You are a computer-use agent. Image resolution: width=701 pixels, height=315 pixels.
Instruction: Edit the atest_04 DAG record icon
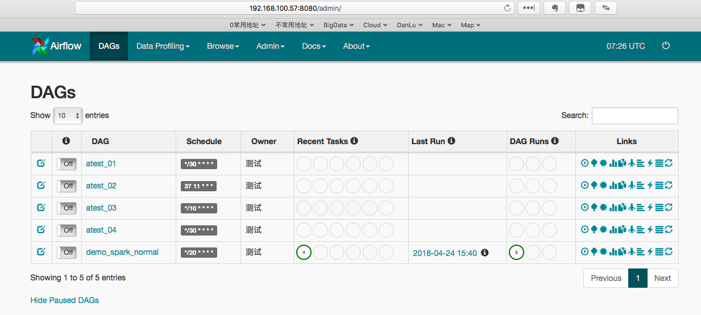41,229
